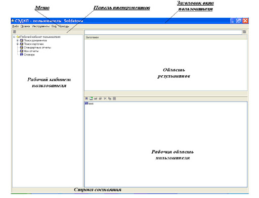Open the Вид menu
Image resolution: width=259 pixels, height=198 pixels.
click(x=54, y=26)
